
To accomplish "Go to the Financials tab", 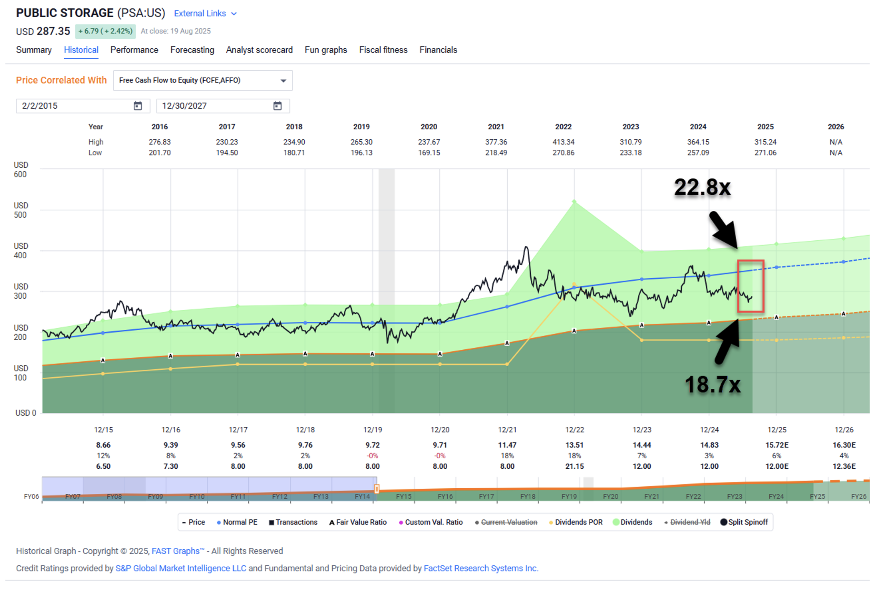I will pos(438,50).
